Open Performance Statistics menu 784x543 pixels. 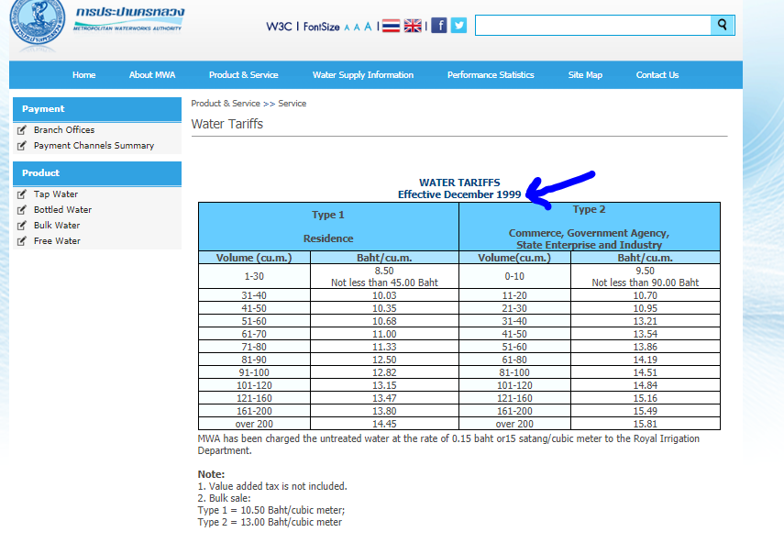(491, 75)
